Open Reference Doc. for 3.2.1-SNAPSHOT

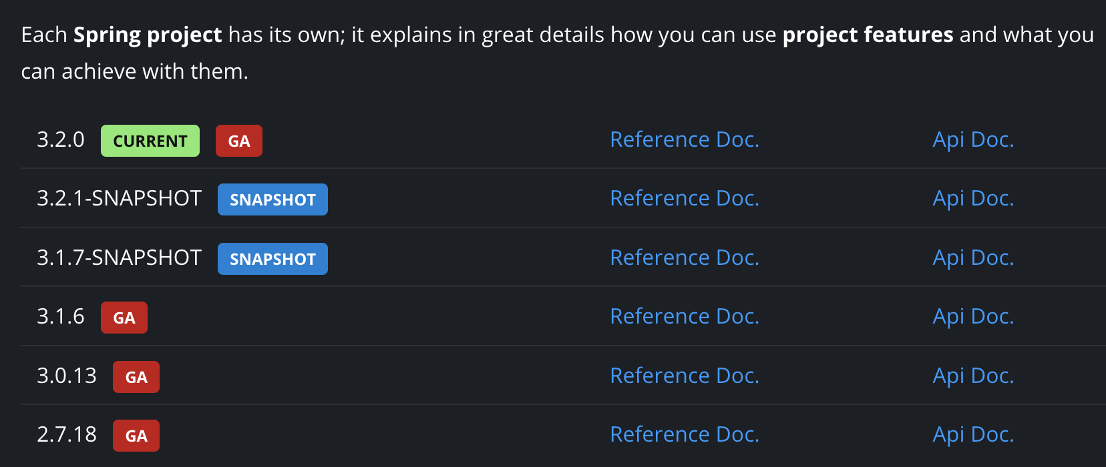pos(685,198)
